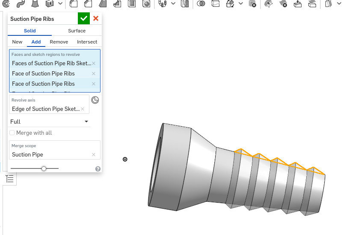Select the Mirror tool

point(185,3)
